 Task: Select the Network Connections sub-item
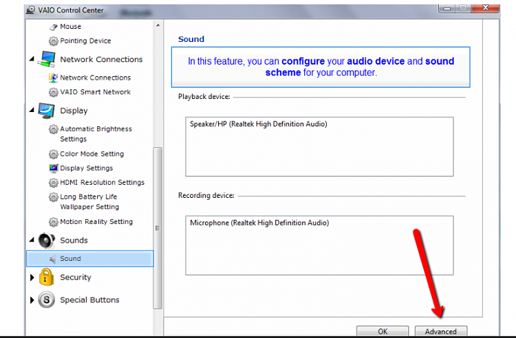click(x=96, y=78)
